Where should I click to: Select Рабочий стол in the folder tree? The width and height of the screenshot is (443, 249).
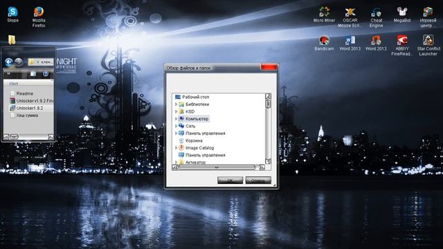point(192,97)
